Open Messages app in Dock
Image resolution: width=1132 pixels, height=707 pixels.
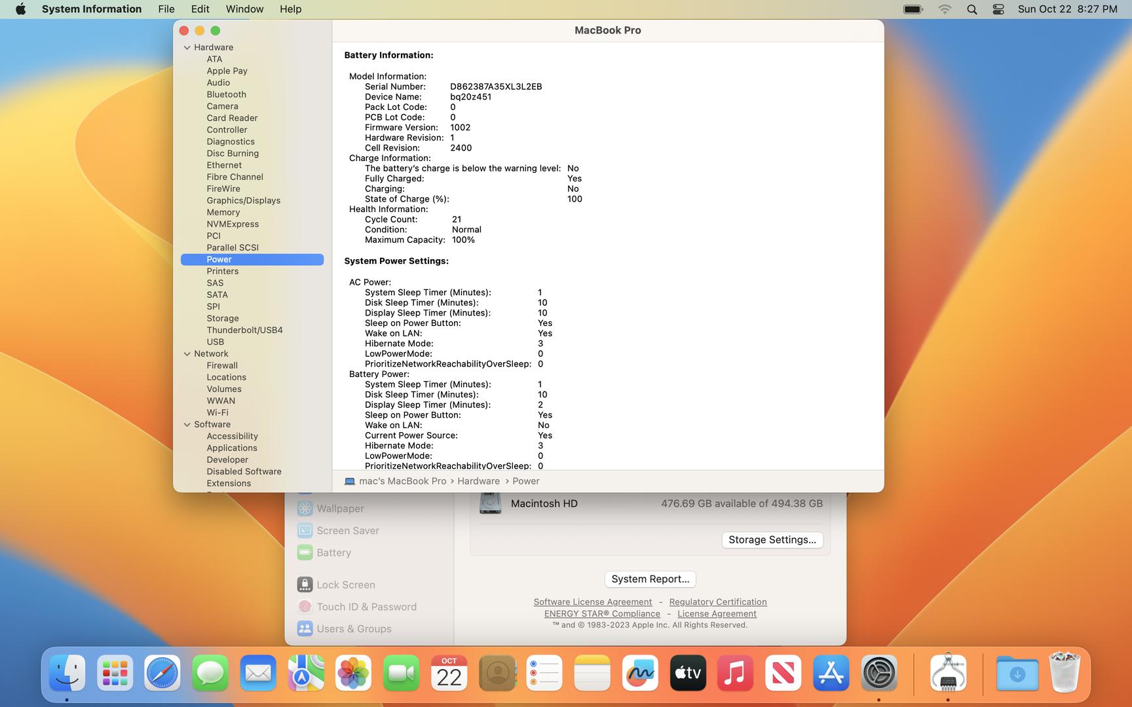(x=210, y=673)
